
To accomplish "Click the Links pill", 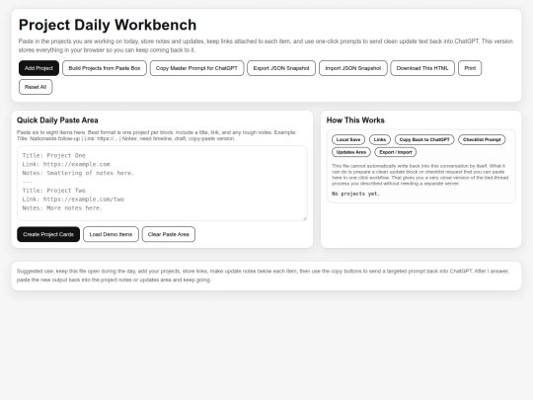I will point(380,139).
